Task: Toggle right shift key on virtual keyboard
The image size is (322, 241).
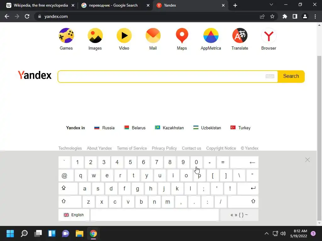Action: pos(243,202)
